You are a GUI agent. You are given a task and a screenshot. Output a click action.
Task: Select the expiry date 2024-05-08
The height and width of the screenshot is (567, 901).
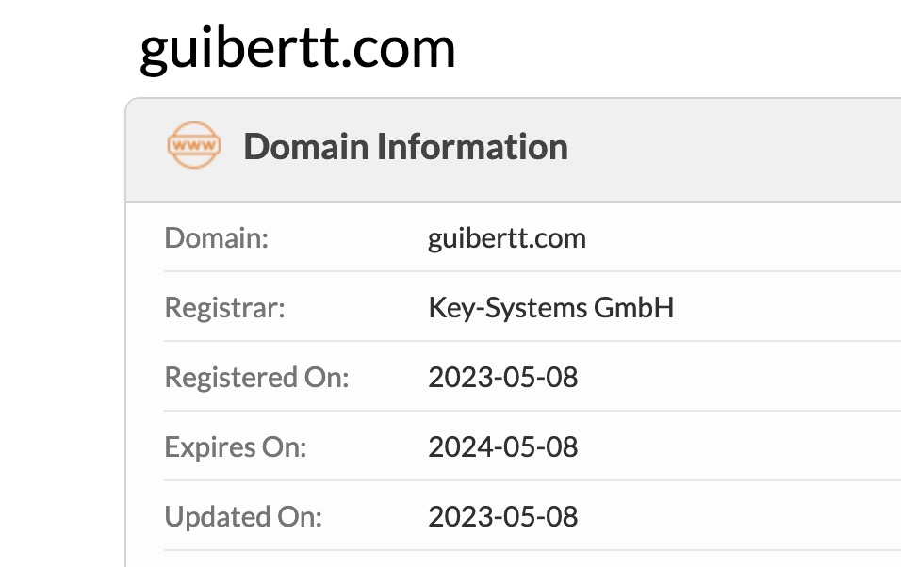pyautogui.click(x=503, y=446)
